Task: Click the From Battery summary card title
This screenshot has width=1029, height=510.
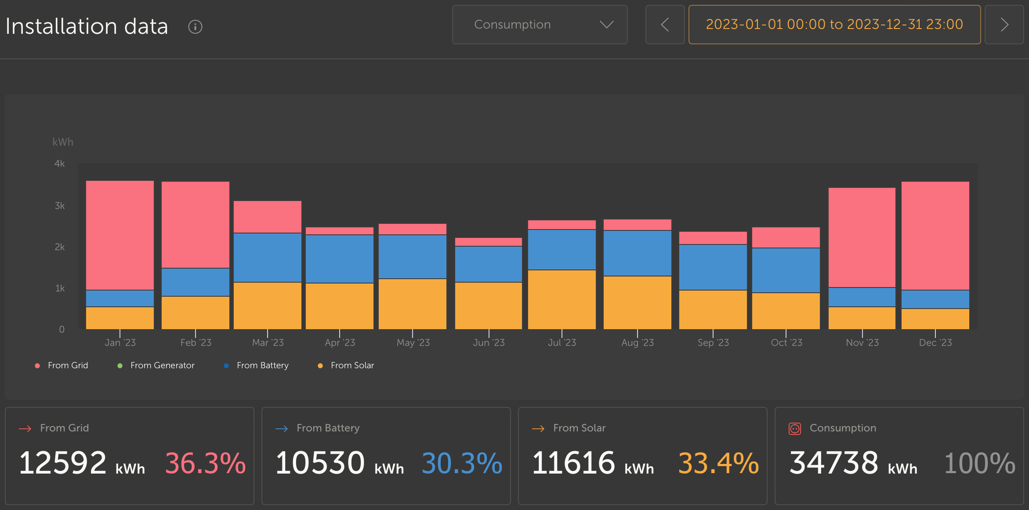Action: (x=328, y=428)
